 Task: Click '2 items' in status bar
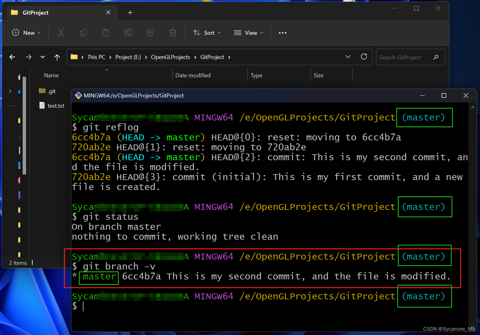[x=18, y=263]
